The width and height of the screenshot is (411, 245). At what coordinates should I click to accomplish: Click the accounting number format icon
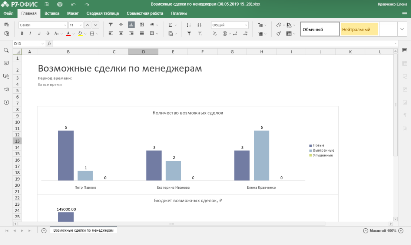(225, 33)
